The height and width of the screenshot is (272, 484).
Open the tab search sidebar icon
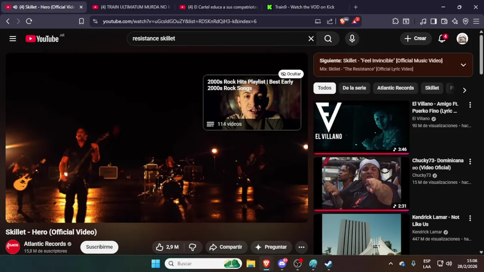pos(406,22)
